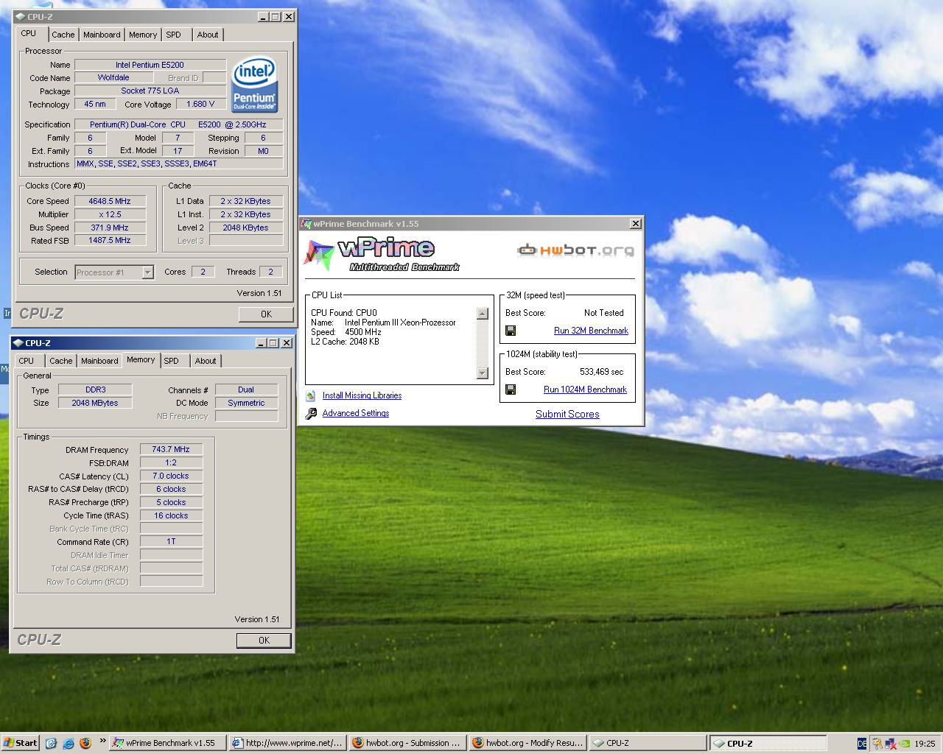This screenshot has height=754, width=943.
Task: Click the DC Mode value Symmetric
Action: [x=246, y=403]
